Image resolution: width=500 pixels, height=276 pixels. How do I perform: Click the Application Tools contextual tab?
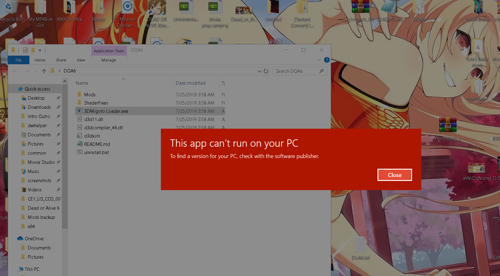109,51
